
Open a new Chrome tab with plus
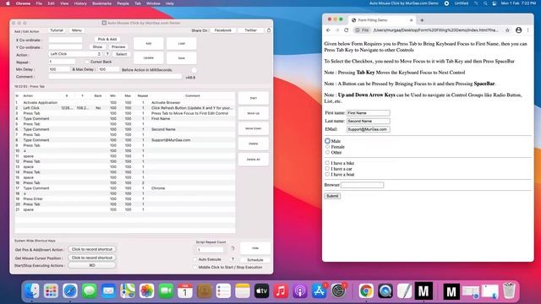click(x=422, y=20)
